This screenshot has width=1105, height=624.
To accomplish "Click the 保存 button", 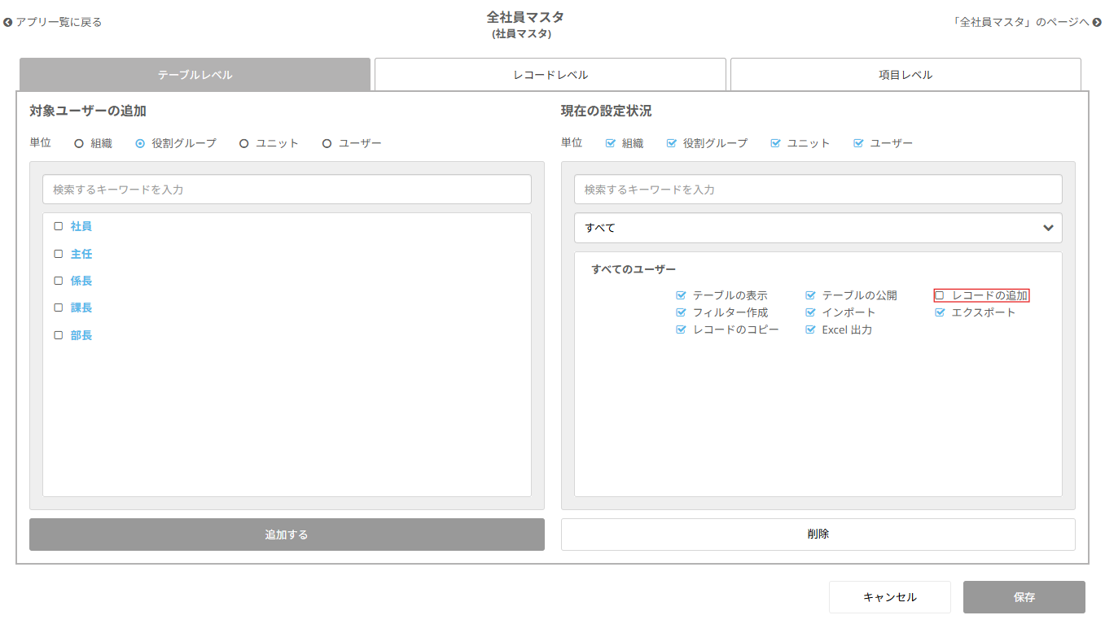I will pyautogui.click(x=1024, y=597).
